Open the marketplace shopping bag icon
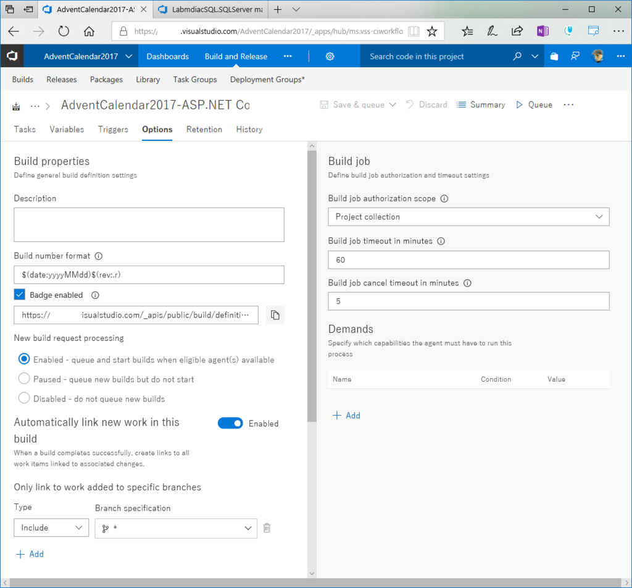 point(554,56)
